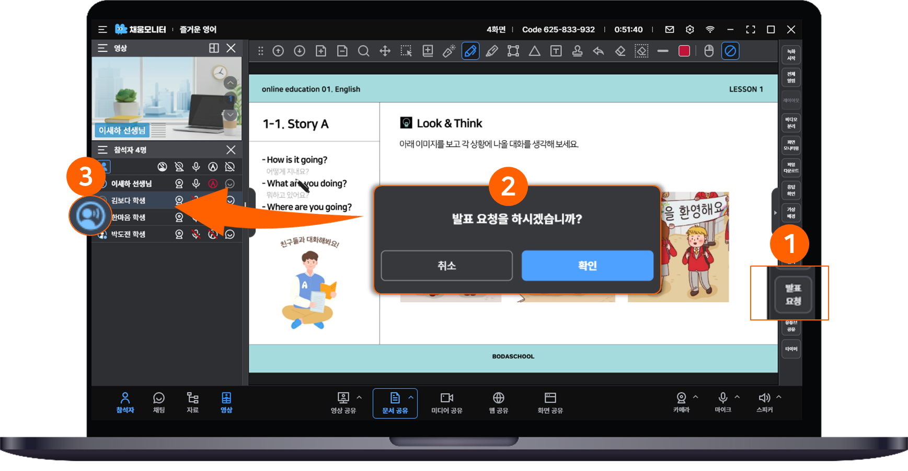Select the laser pointer tool

(449, 51)
